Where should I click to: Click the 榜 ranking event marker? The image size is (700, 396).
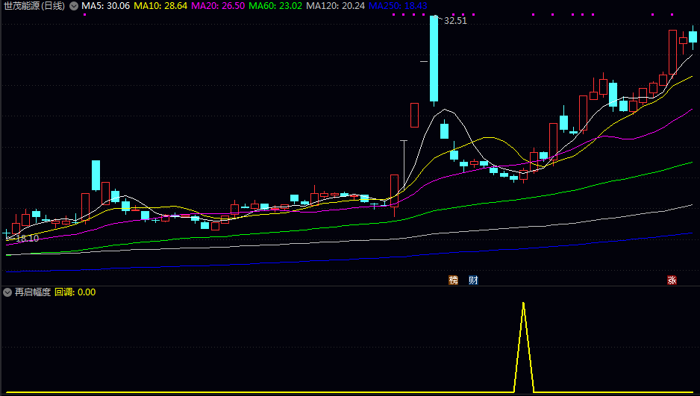tap(453, 280)
